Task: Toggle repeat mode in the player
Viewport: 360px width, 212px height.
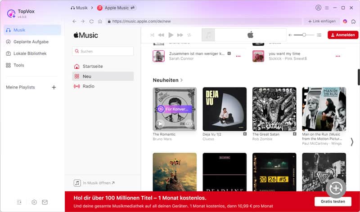Action: 189,35
